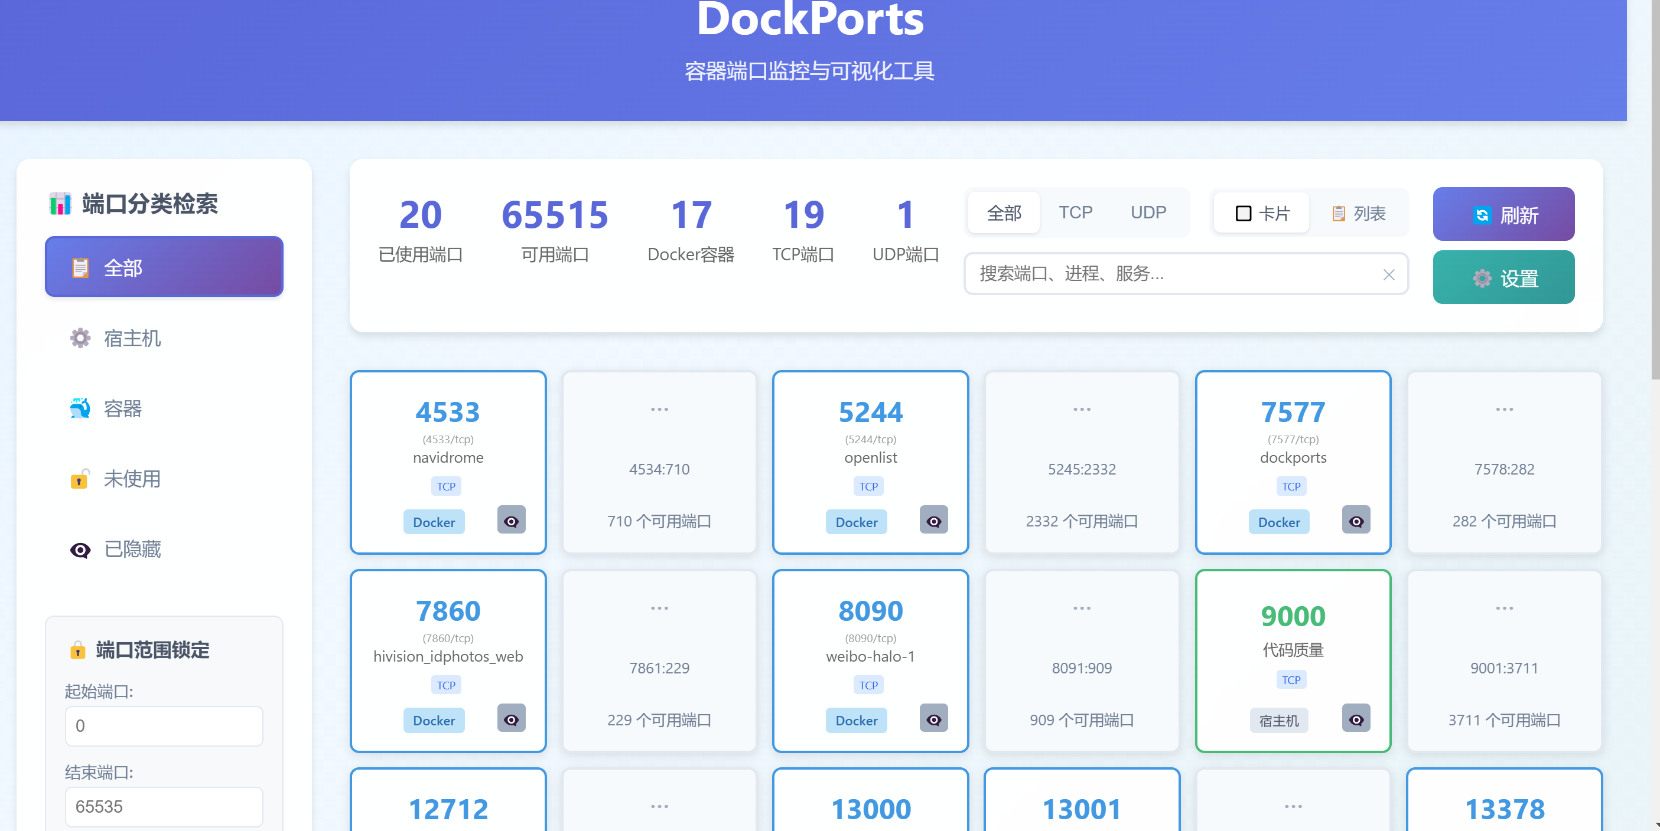Click TCP tag on openlist card
Image resolution: width=1660 pixels, height=831 pixels.
(x=868, y=486)
